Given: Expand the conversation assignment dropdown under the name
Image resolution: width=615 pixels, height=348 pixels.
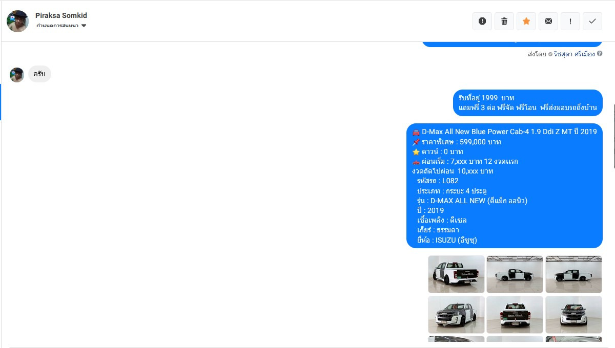Looking at the screenshot, I should click(61, 26).
